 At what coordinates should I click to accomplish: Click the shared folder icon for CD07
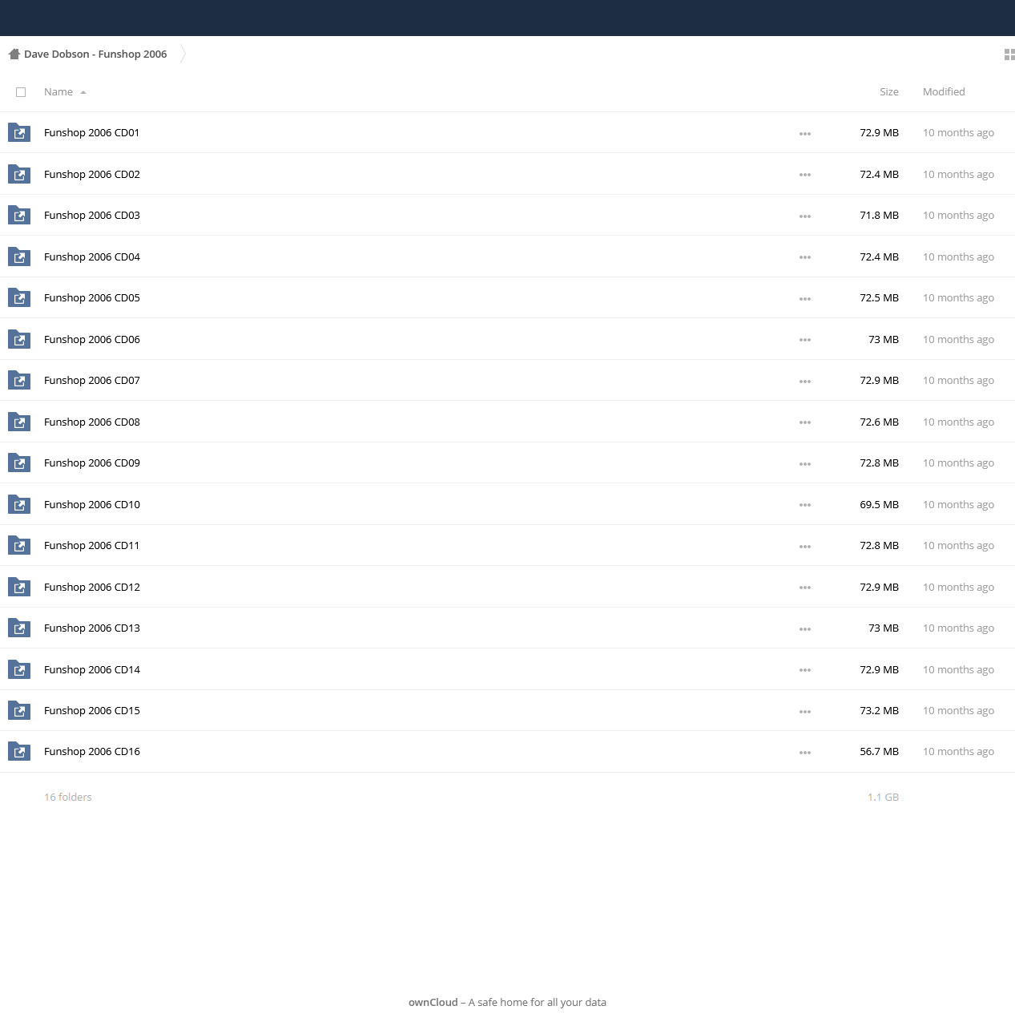(x=19, y=380)
